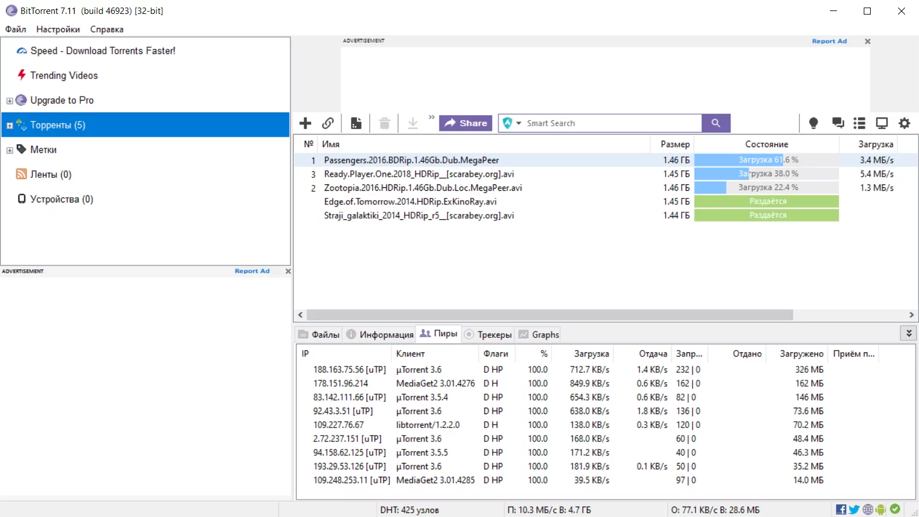Click the DHT: 425 узлов status entry

click(x=409, y=510)
